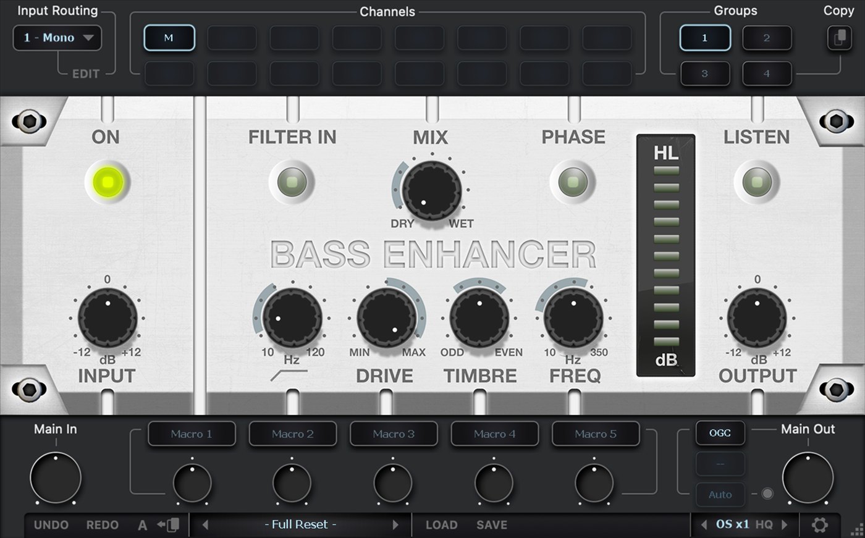865x538 pixels.
Task: Increase oversampling with right arrow
Action: click(785, 525)
